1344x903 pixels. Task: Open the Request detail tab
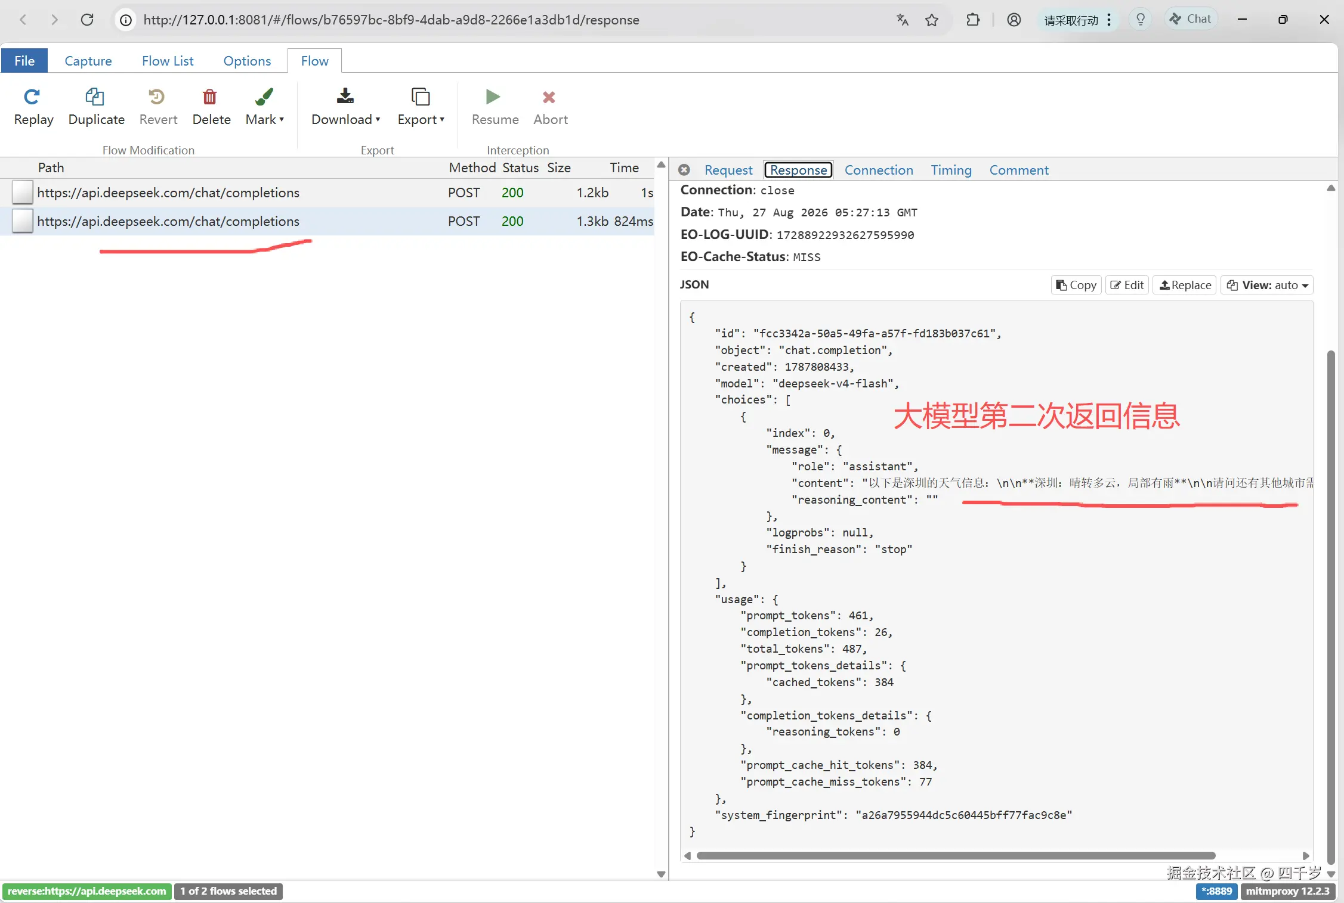[x=728, y=170]
